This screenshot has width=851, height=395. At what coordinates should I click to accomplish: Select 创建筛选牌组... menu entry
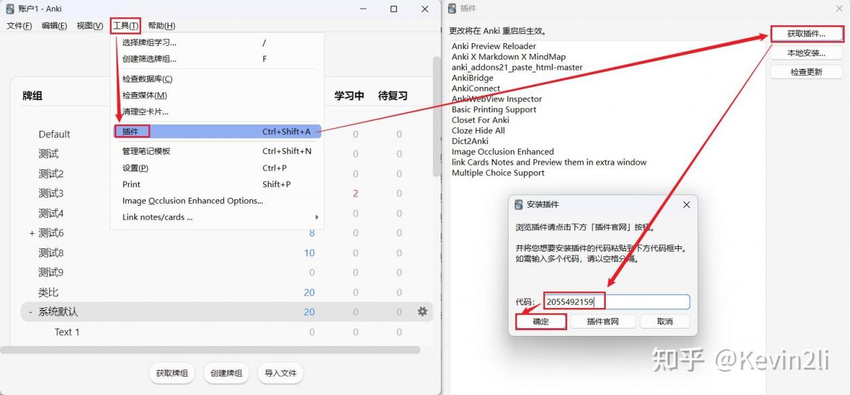tap(217, 58)
